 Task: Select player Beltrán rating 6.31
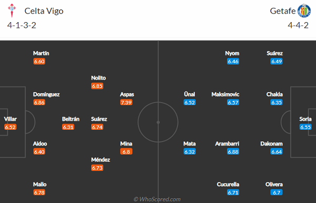click(68, 127)
